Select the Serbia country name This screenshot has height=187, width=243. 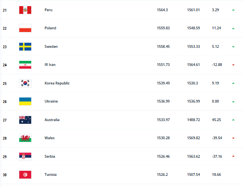[50, 156]
